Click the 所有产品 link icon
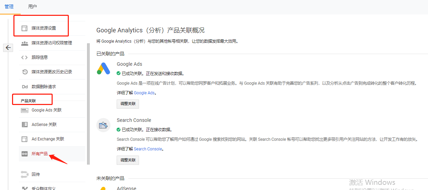The width and height of the screenshot is (428, 190). (24, 154)
